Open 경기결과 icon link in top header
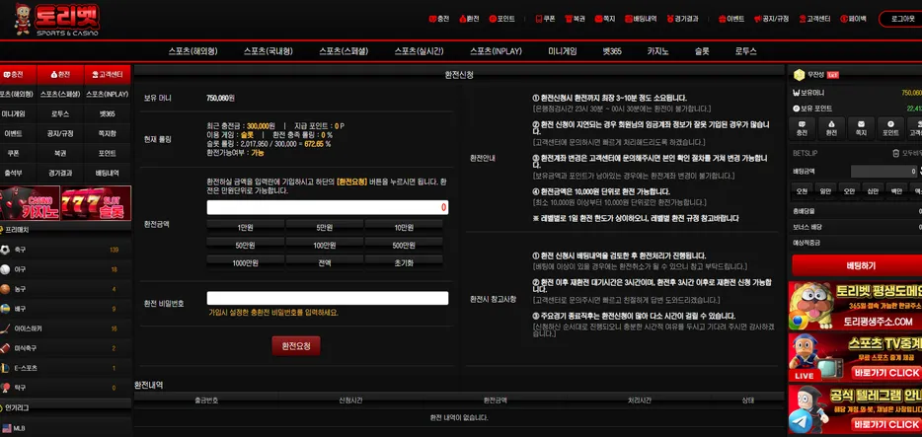This screenshot has width=922, height=437. [670, 19]
